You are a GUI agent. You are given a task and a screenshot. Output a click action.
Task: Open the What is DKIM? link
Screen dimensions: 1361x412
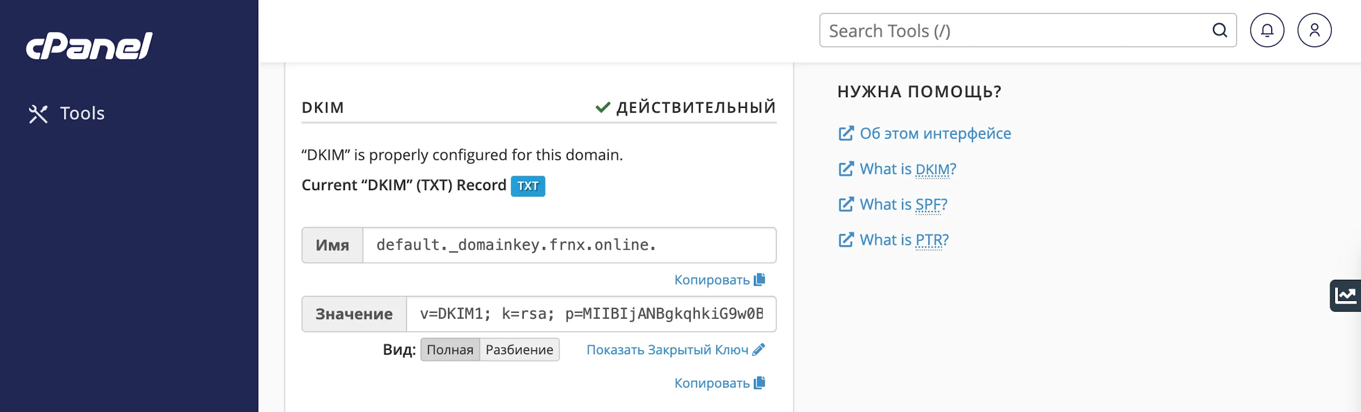pos(908,169)
